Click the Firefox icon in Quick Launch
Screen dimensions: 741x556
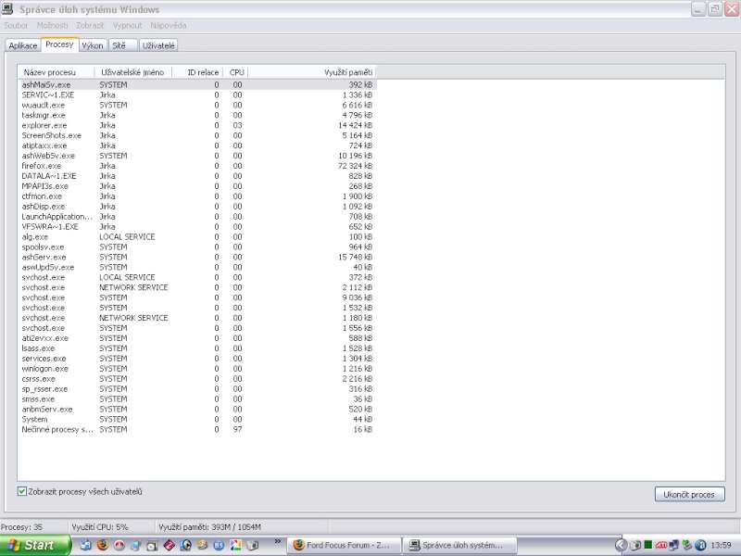103,545
